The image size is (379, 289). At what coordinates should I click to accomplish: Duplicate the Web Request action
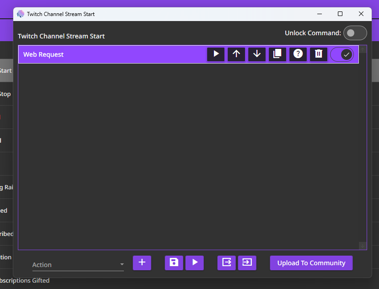point(278,54)
